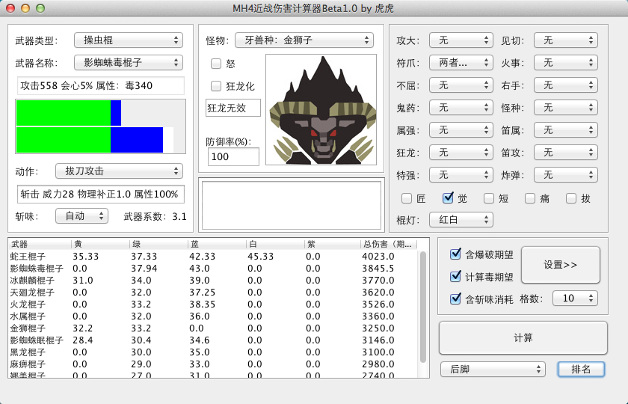Image resolution: width=628 pixels, height=404 pixels.
Task: Toggle the 怒 checkbox
Action: point(216,64)
